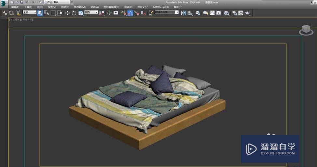
Task: Activate the Select and Move tool
Action: click(67, 13)
